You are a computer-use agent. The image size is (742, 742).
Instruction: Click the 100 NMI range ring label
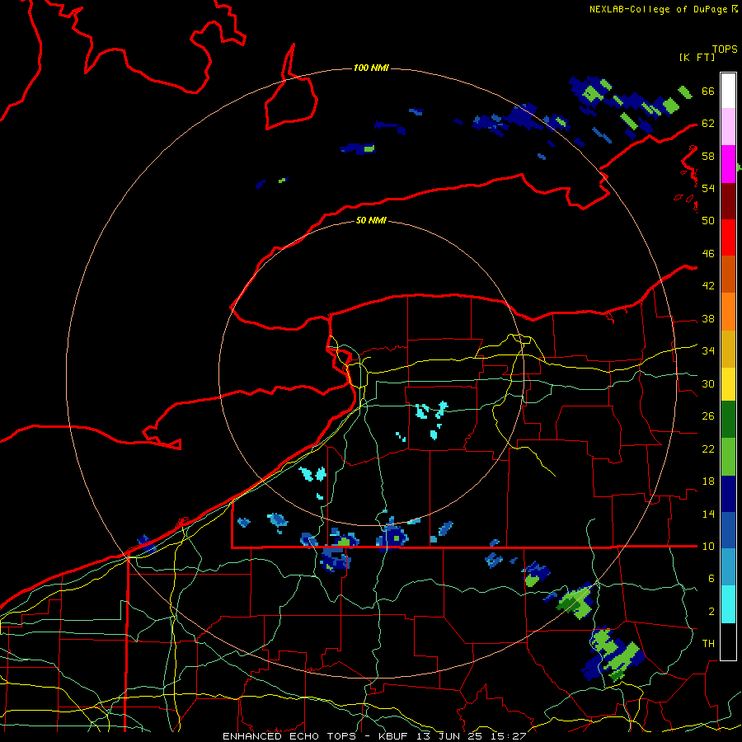click(x=371, y=68)
